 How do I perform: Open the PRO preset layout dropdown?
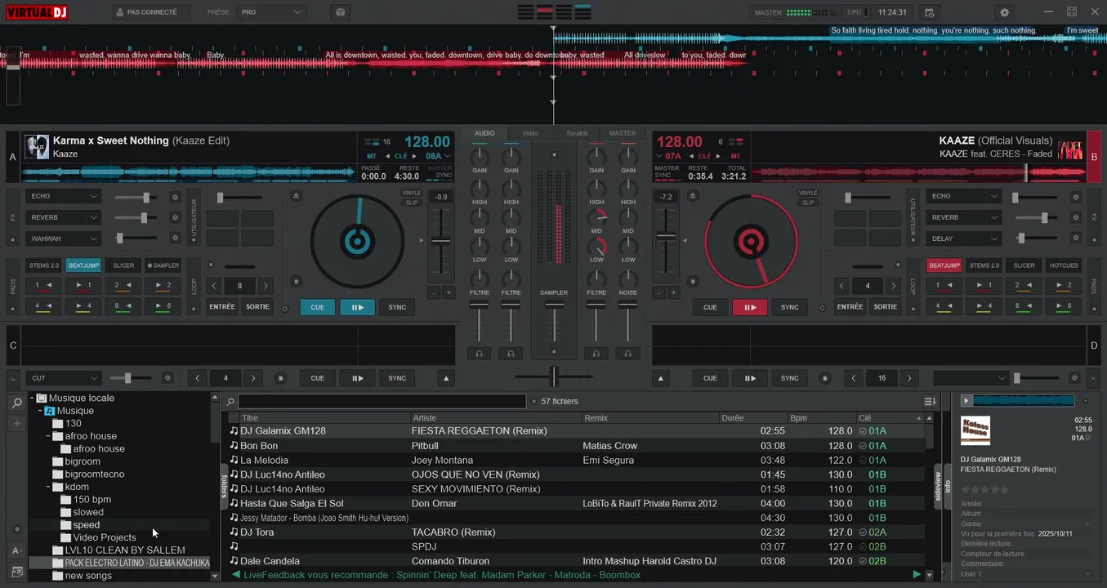coord(272,12)
